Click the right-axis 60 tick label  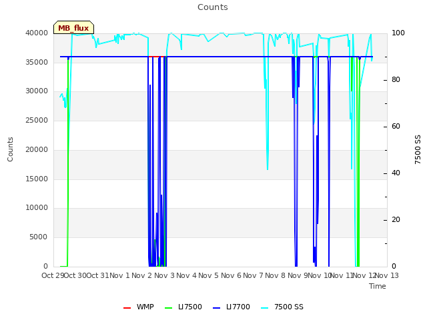(x=396, y=126)
